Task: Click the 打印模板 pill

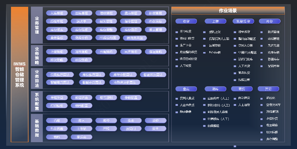Action: [x=57, y=105]
